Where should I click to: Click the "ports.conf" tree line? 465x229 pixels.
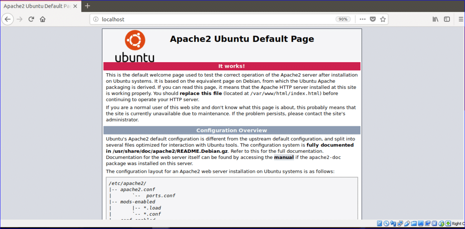coord(160,196)
